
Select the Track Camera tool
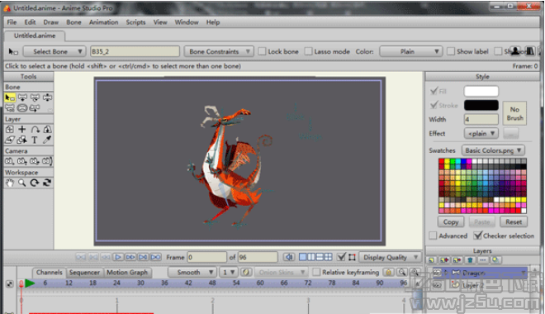tap(10, 161)
